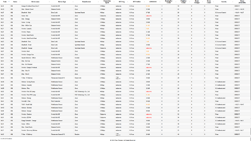Click the Error Count column header
This screenshot has width=251, height=141.
(209, 2)
